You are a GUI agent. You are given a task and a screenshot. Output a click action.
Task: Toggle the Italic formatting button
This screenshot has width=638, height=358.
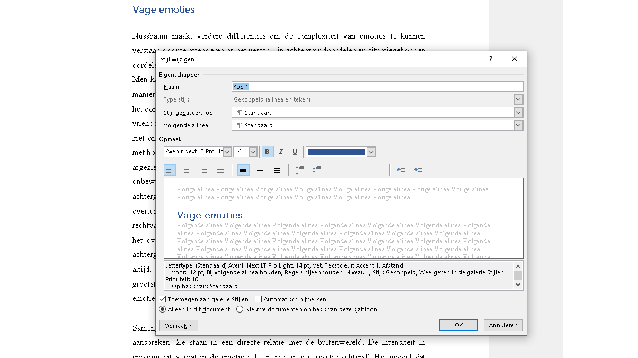(281, 152)
